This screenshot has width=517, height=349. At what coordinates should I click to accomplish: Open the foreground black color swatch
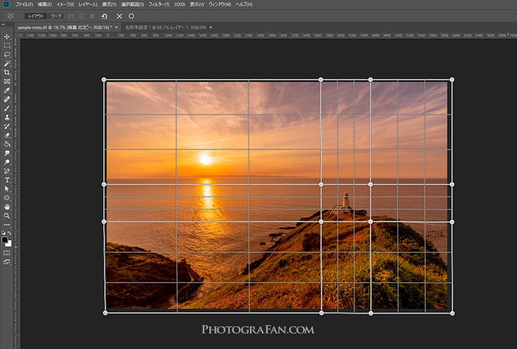click(5, 239)
